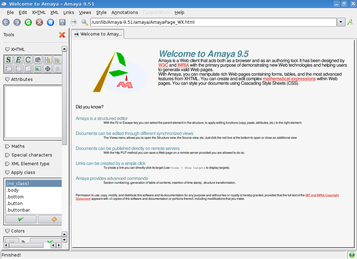Screen dimensions: 357x259
Task: Select the .bottom class
Action: (x=33, y=197)
